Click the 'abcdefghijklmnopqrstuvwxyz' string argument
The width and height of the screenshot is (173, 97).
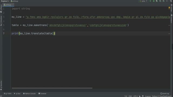67,25
